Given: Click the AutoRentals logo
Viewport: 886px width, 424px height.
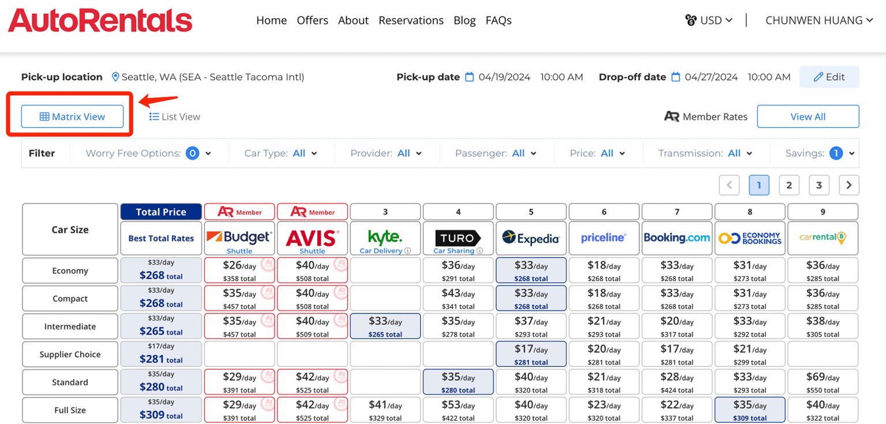Looking at the screenshot, I should click(x=100, y=21).
